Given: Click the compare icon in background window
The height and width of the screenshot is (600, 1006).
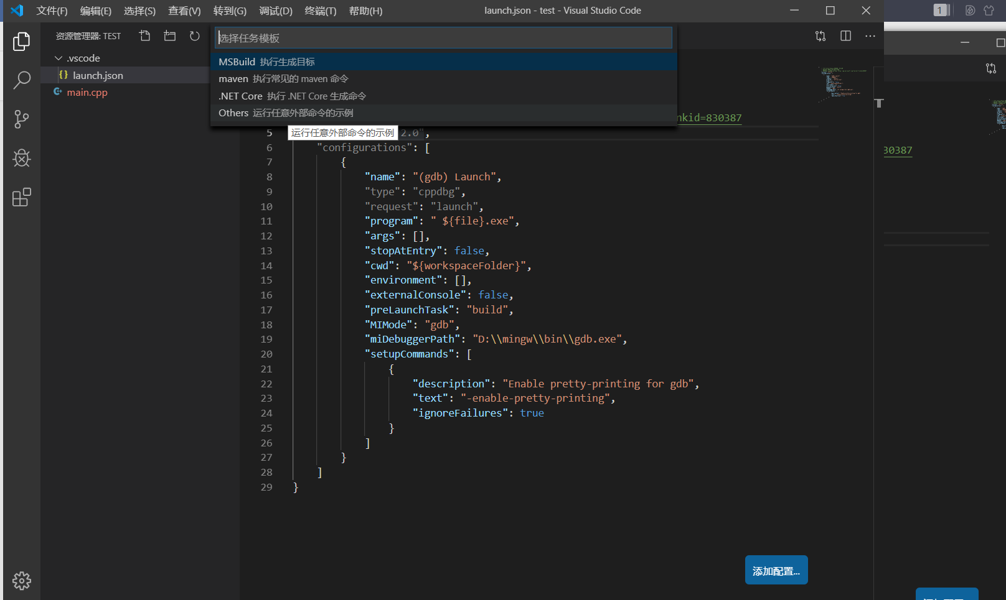Looking at the screenshot, I should point(991,68).
